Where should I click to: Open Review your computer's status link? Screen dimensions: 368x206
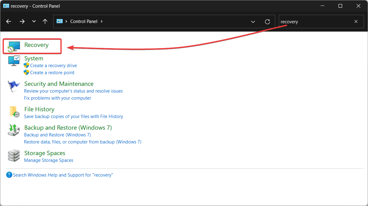tap(73, 91)
